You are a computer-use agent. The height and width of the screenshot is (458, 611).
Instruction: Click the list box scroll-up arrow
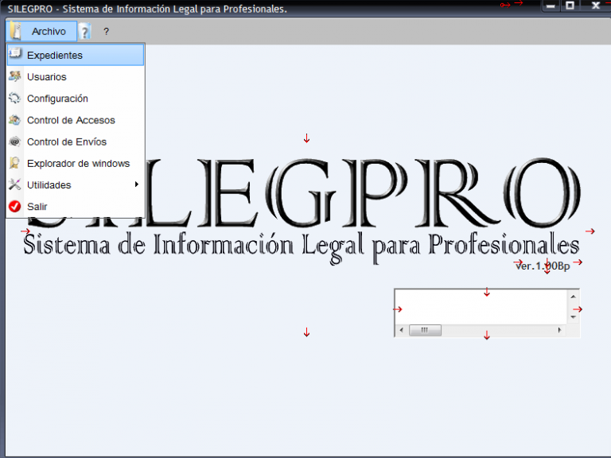[573, 297]
